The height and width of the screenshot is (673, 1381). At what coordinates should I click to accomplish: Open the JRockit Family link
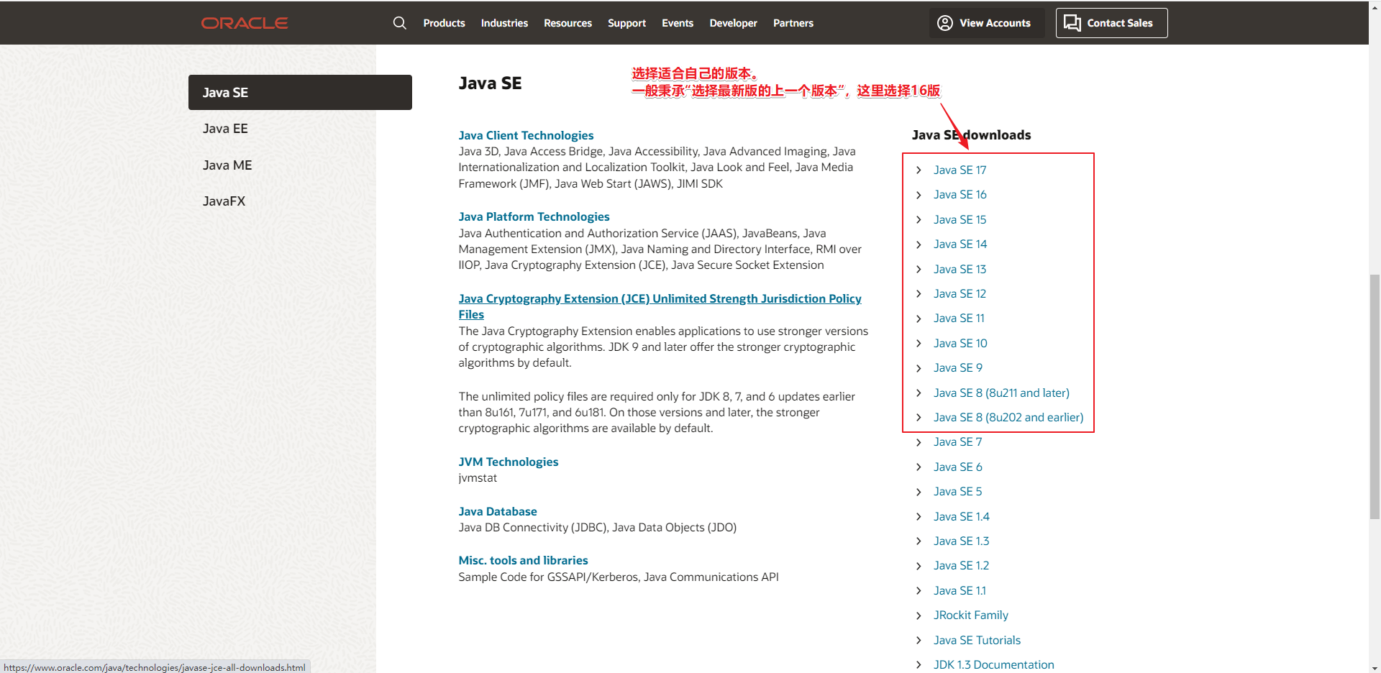point(971,615)
